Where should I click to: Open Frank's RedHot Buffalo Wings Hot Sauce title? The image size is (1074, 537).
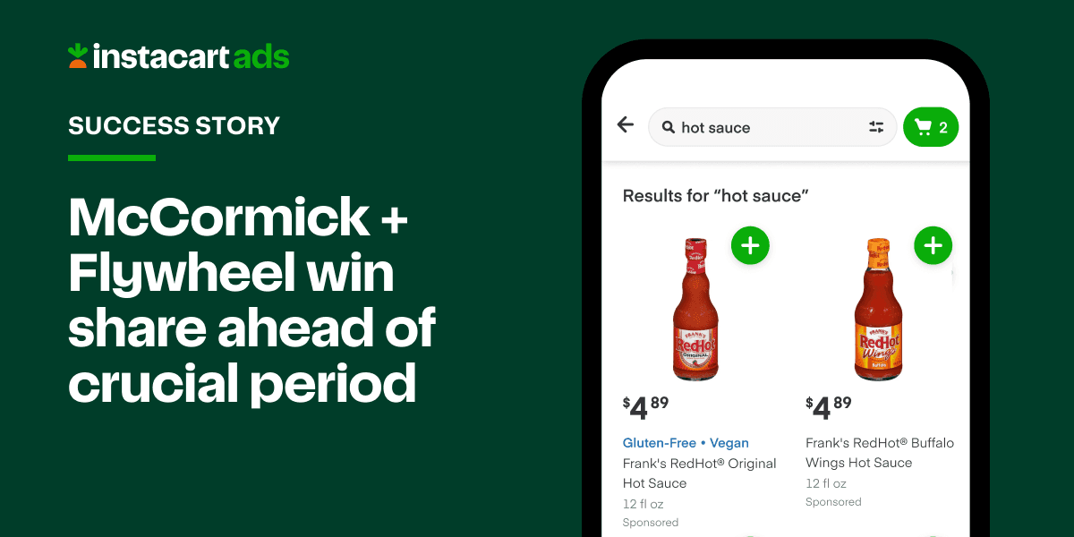880,453
